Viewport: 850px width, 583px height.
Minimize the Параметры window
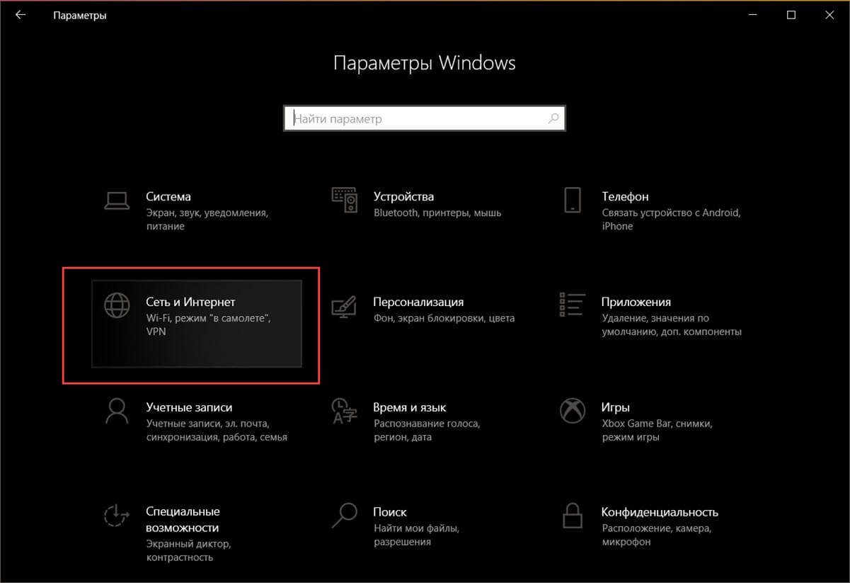pyautogui.click(x=752, y=15)
